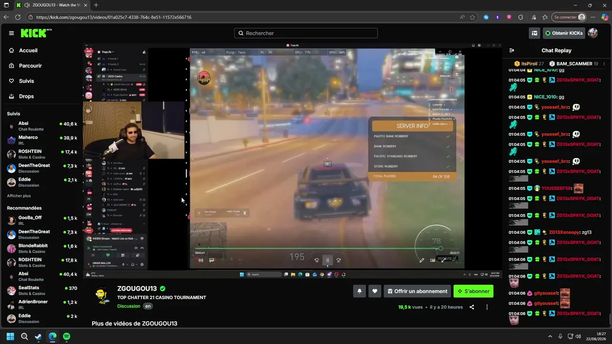Launch Copilot from the Edge toolbar
Screen dimensions: 612x344
pos(604,17)
